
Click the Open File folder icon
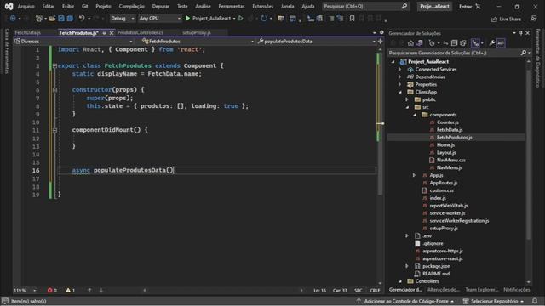tap(52, 19)
